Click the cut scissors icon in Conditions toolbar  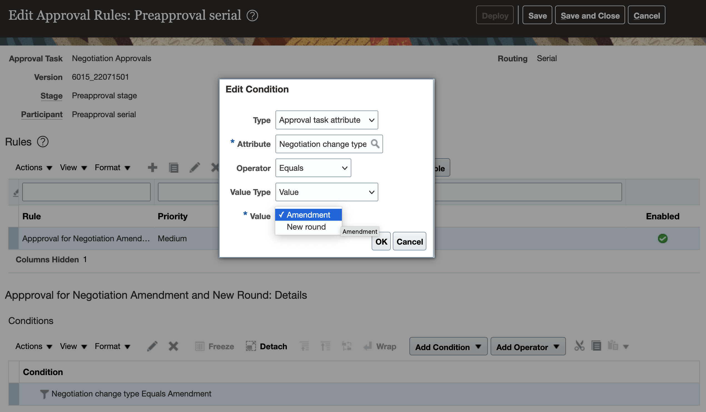[x=579, y=346]
